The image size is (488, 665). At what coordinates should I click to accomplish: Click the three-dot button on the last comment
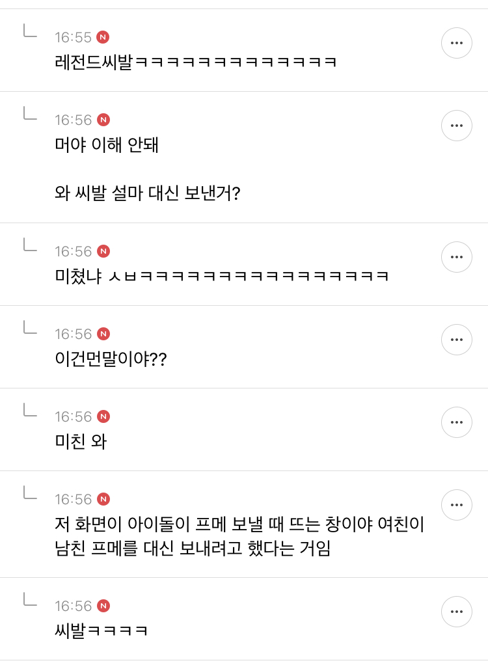click(x=456, y=612)
